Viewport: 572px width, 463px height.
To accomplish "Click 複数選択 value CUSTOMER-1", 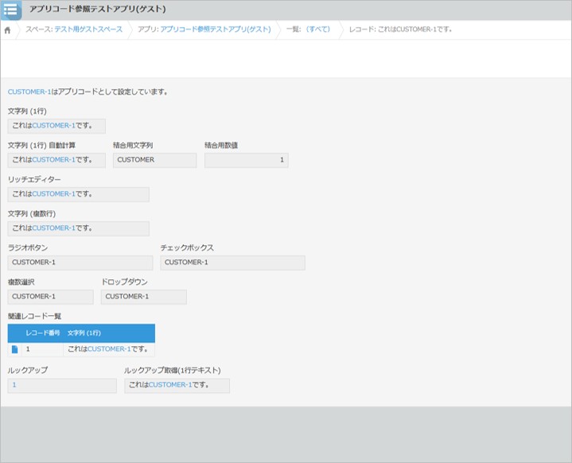I will (50, 297).
